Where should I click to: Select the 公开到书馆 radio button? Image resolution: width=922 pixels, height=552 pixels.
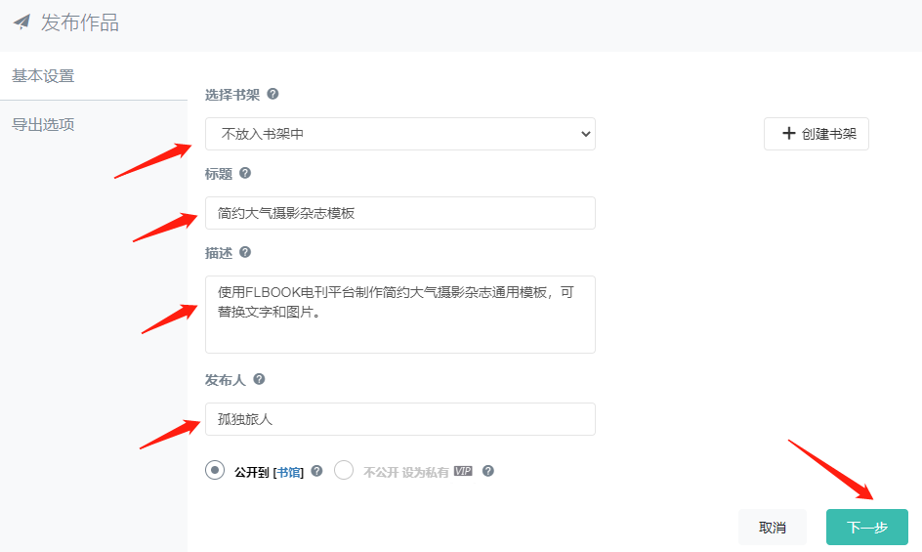coord(215,470)
